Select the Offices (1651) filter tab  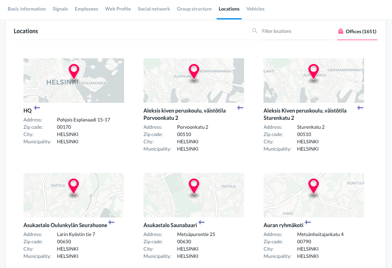click(357, 32)
